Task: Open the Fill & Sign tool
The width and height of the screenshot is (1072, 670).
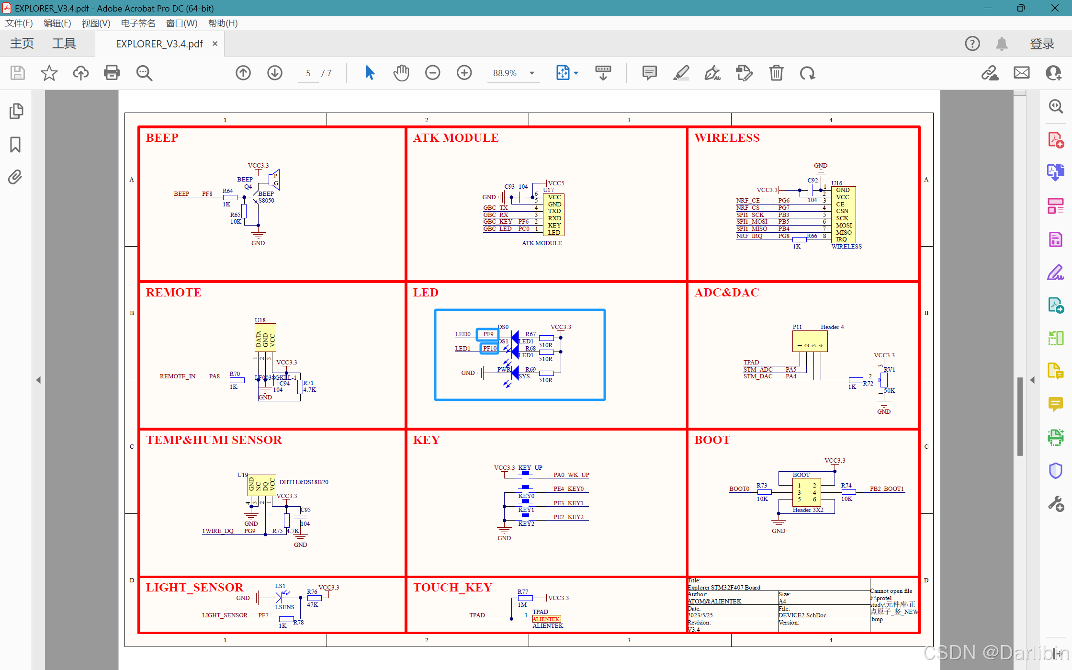Action: point(1056,272)
